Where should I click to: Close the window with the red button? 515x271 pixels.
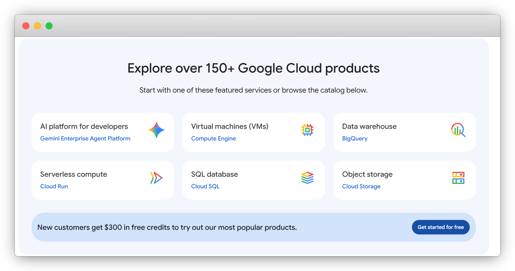pos(26,26)
